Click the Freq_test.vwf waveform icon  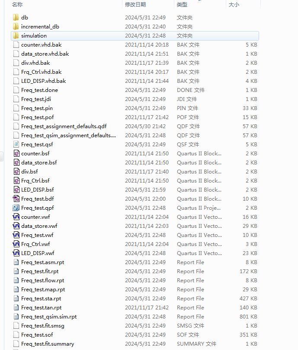coord(16,235)
